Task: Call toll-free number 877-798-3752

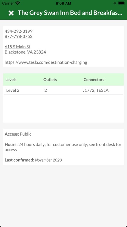Action: coord(19,36)
